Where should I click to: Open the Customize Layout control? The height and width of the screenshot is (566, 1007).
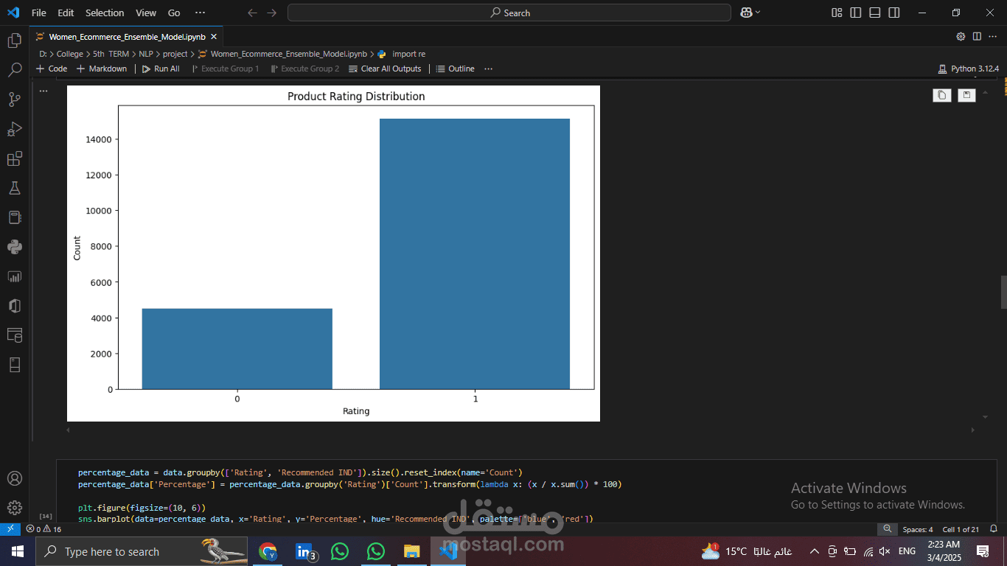837,13
